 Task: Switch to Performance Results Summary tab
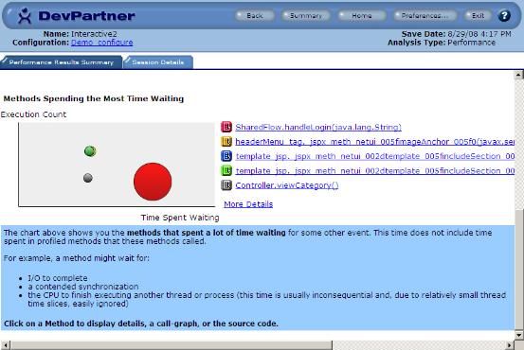click(x=62, y=62)
